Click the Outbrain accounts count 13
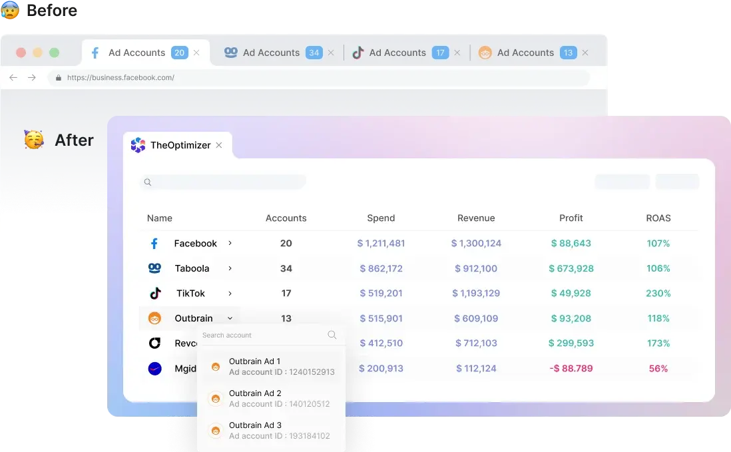731x452 pixels. coord(286,318)
